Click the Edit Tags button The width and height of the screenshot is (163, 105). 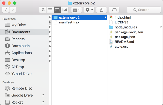114,10
